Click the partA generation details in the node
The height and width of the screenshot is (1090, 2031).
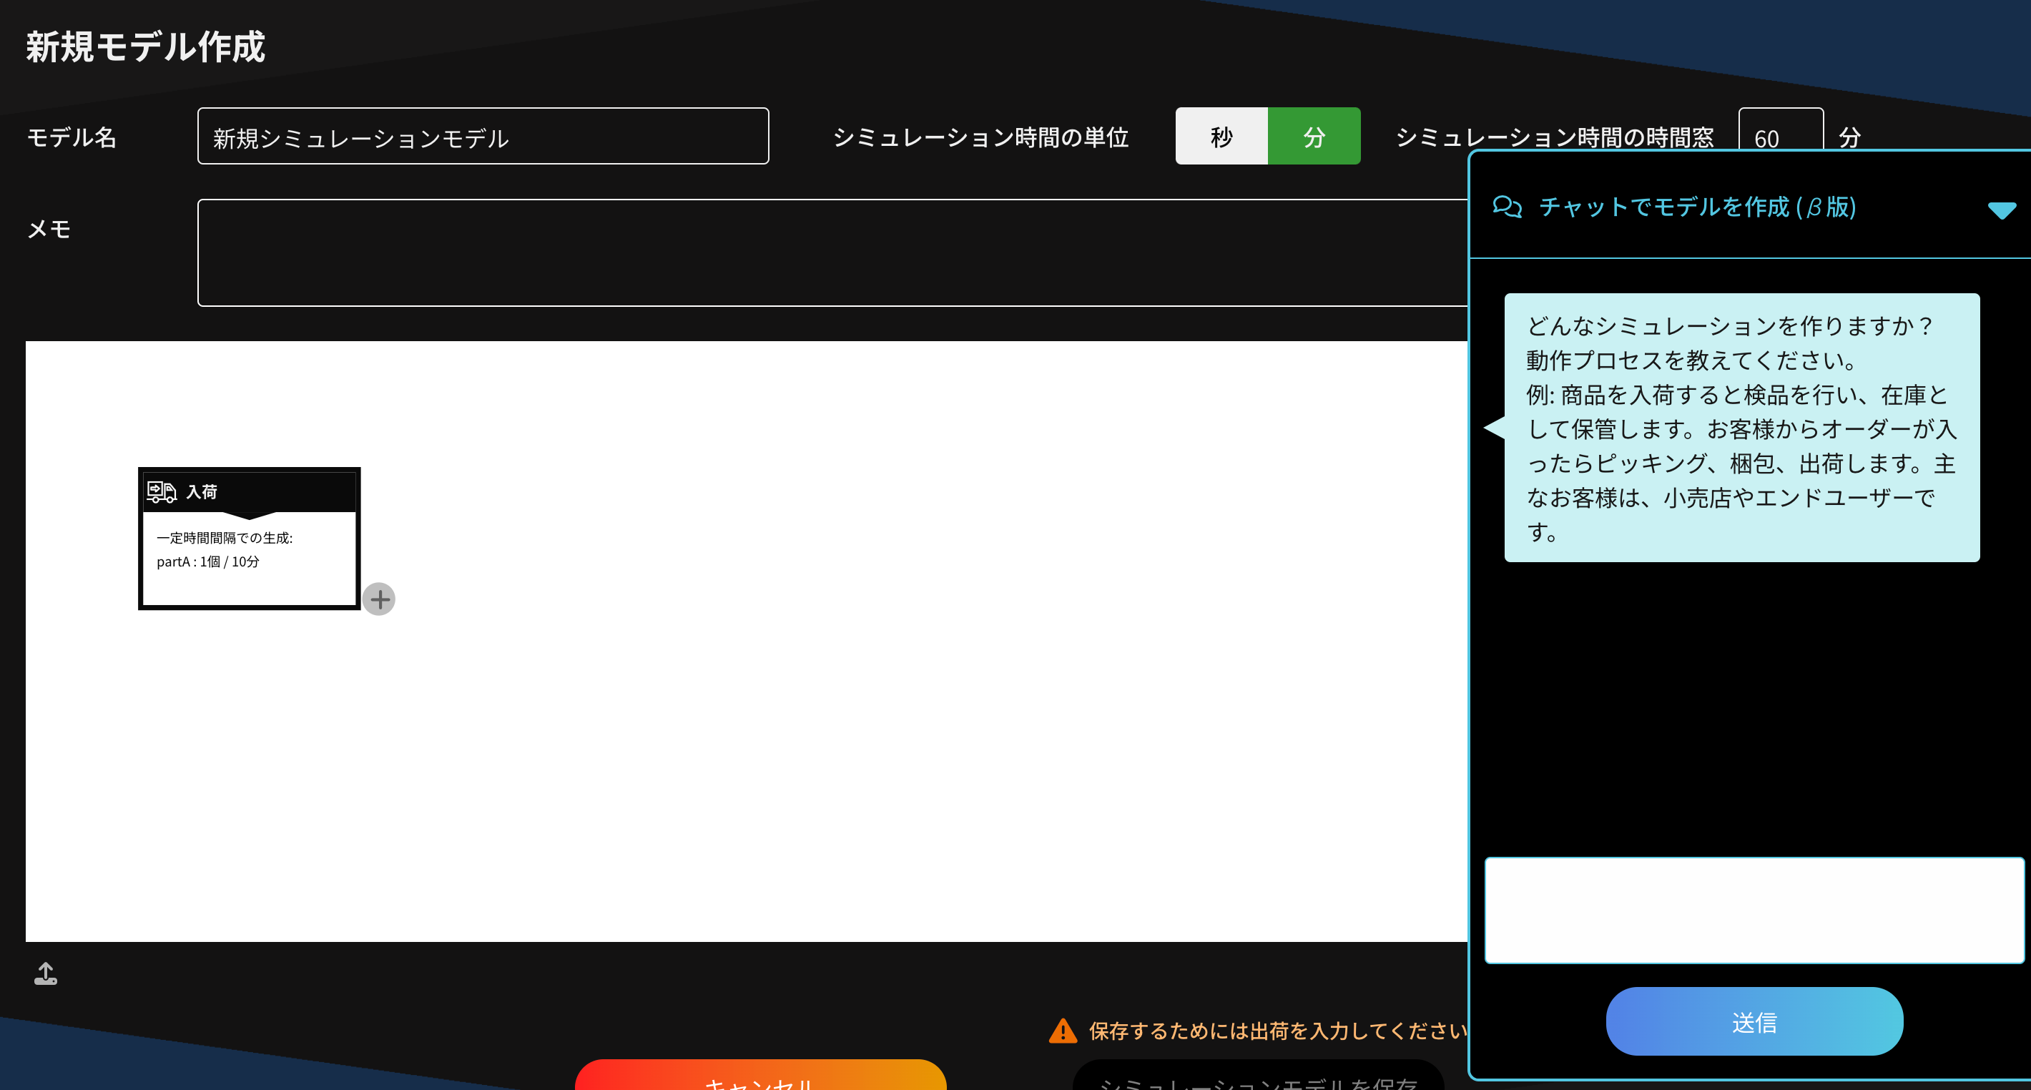coord(209,561)
